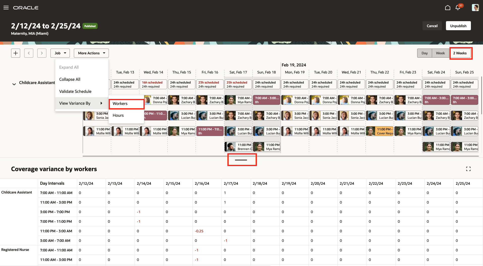
Task: Click the Oracle logo
Action: tap(26, 8)
